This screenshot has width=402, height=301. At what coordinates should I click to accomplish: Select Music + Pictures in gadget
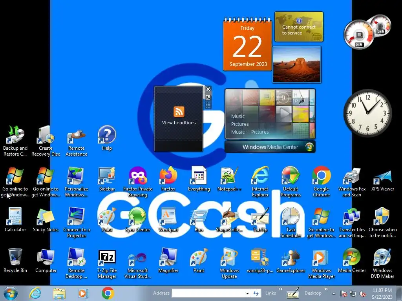tap(250, 132)
